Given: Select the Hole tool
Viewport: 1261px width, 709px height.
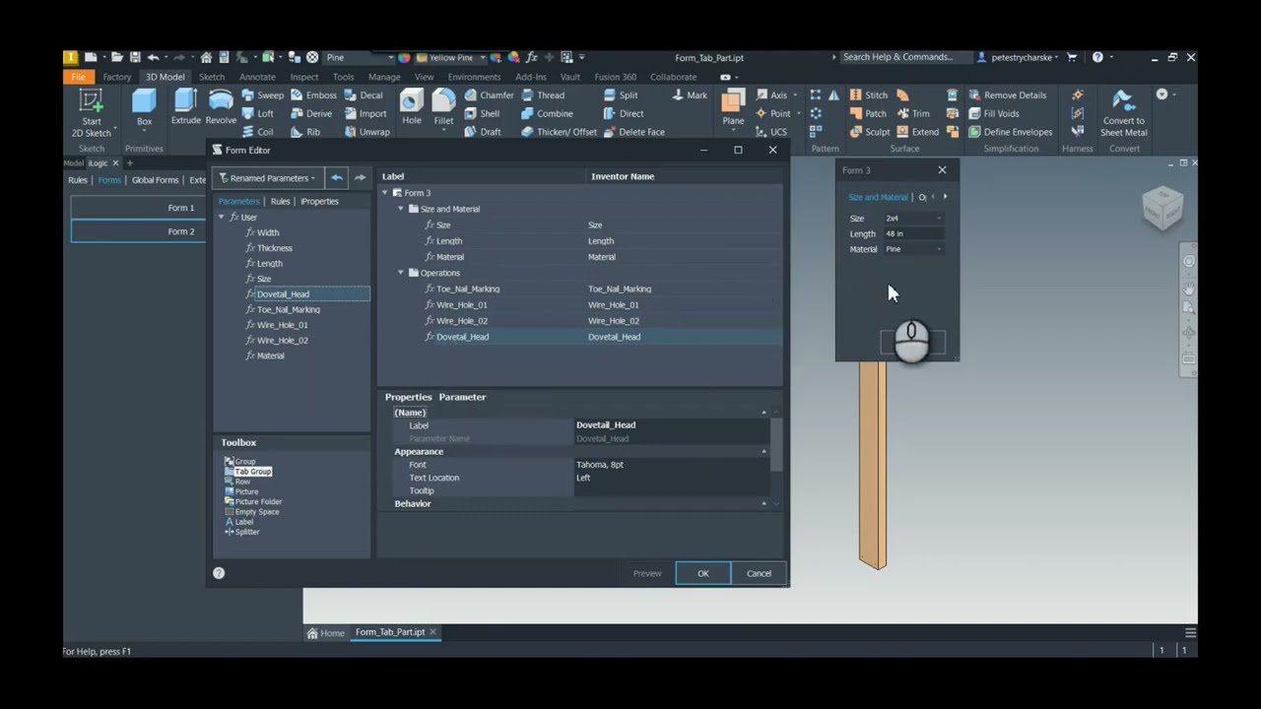Looking at the screenshot, I should 412,108.
